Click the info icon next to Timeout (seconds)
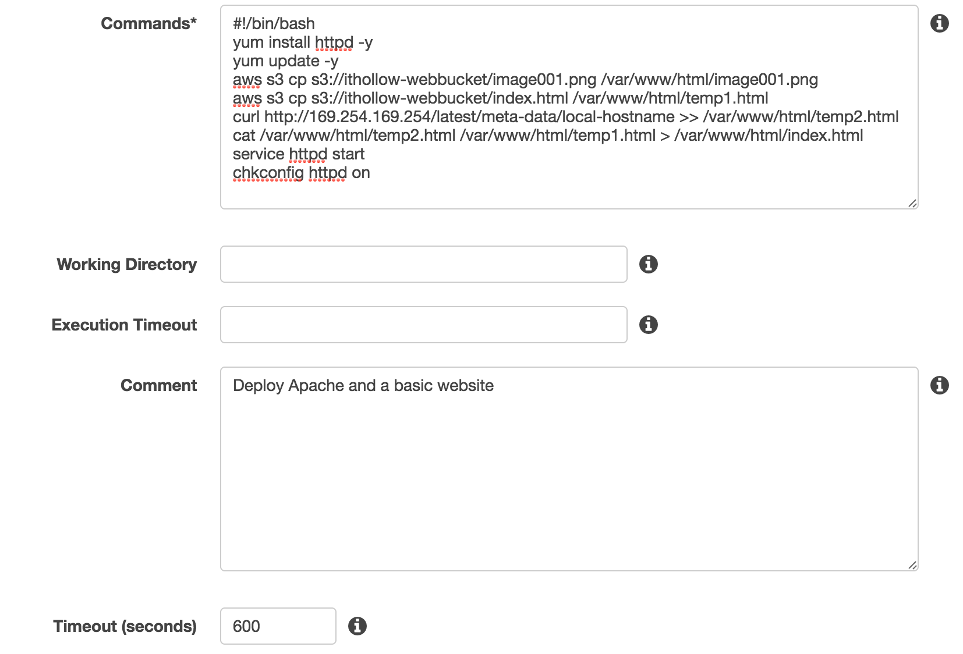 pyautogui.click(x=357, y=626)
